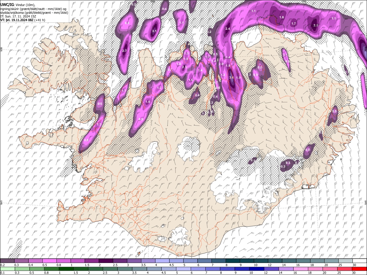
Task: Pick the upper legend swatch labeled 0.2
Action: [x=7, y=261]
